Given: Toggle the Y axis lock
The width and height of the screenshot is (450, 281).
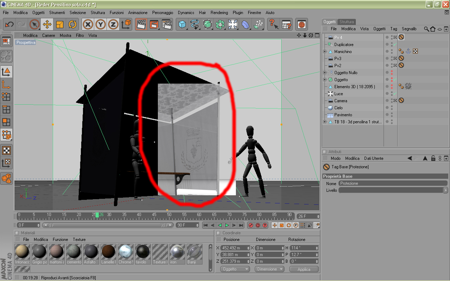Looking at the screenshot, I should pyautogui.click(x=101, y=25).
